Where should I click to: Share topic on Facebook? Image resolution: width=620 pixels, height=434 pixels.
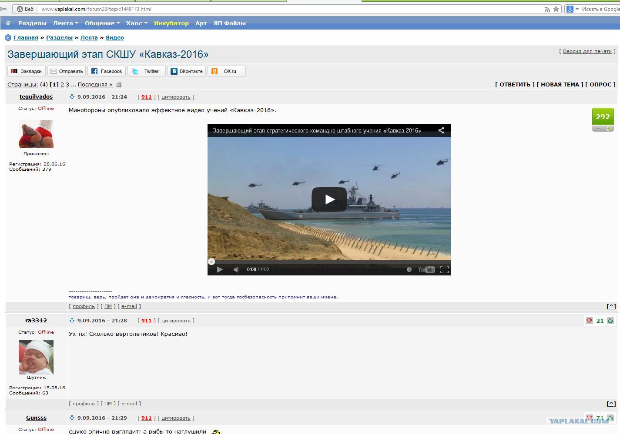coord(107,71)
